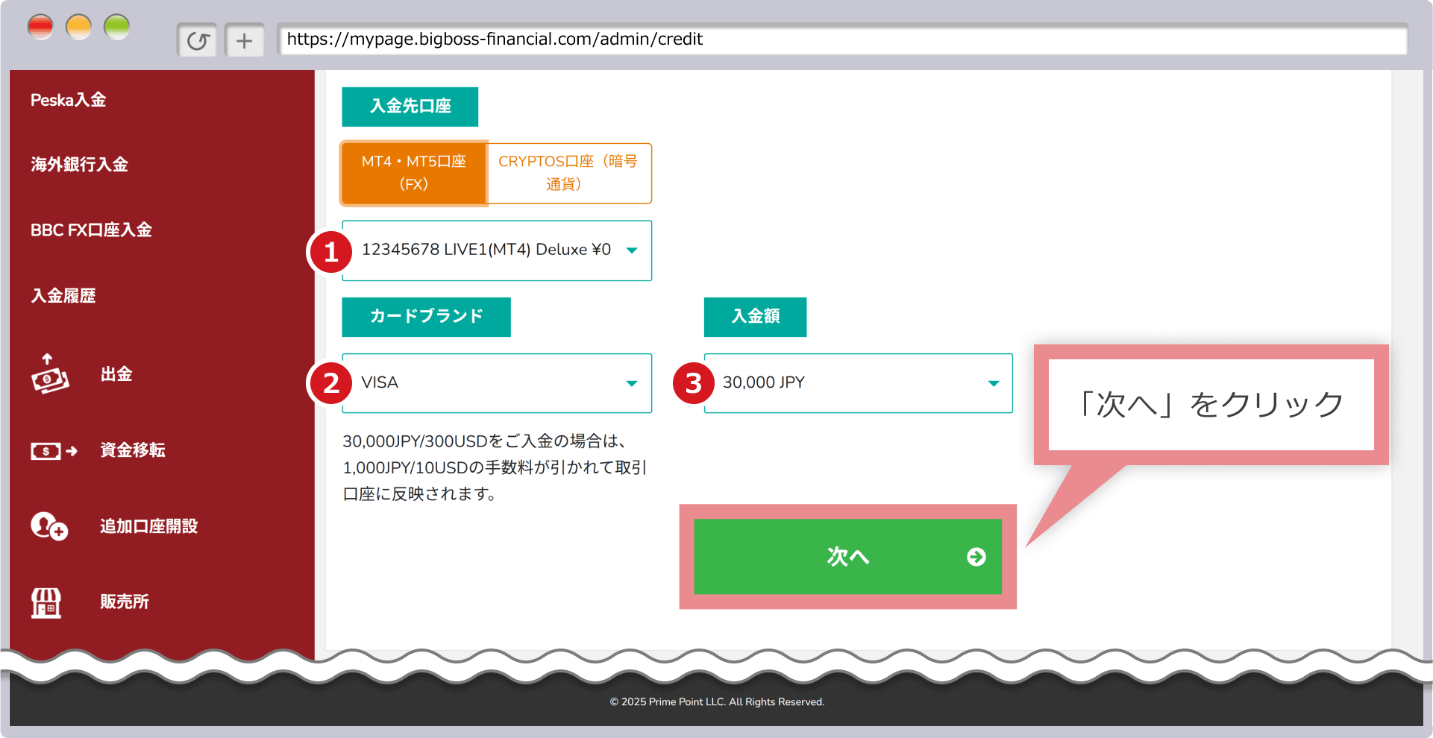
Task: Click the red window close circle
Action: pyautogui.click(x=40, y=28)
